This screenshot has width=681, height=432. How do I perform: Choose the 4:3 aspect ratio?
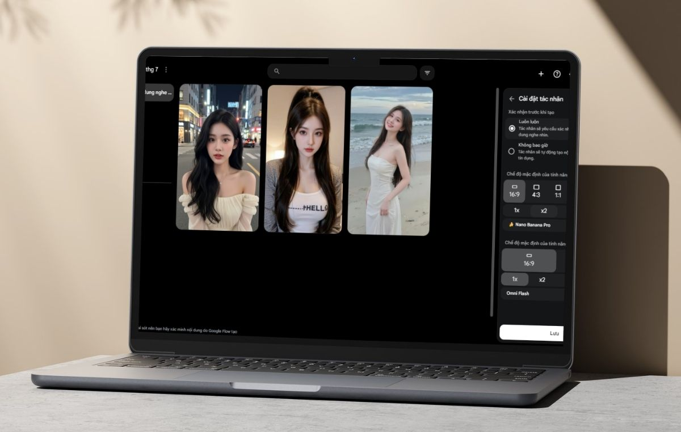tap(536, 191)
